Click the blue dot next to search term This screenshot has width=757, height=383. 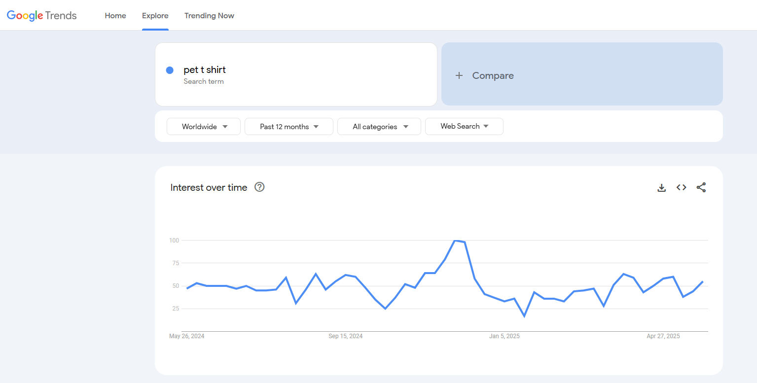(170, 70)
